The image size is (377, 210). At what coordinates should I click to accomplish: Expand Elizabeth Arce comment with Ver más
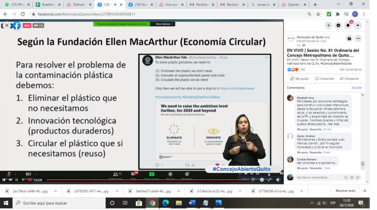(x=334, y=124)
